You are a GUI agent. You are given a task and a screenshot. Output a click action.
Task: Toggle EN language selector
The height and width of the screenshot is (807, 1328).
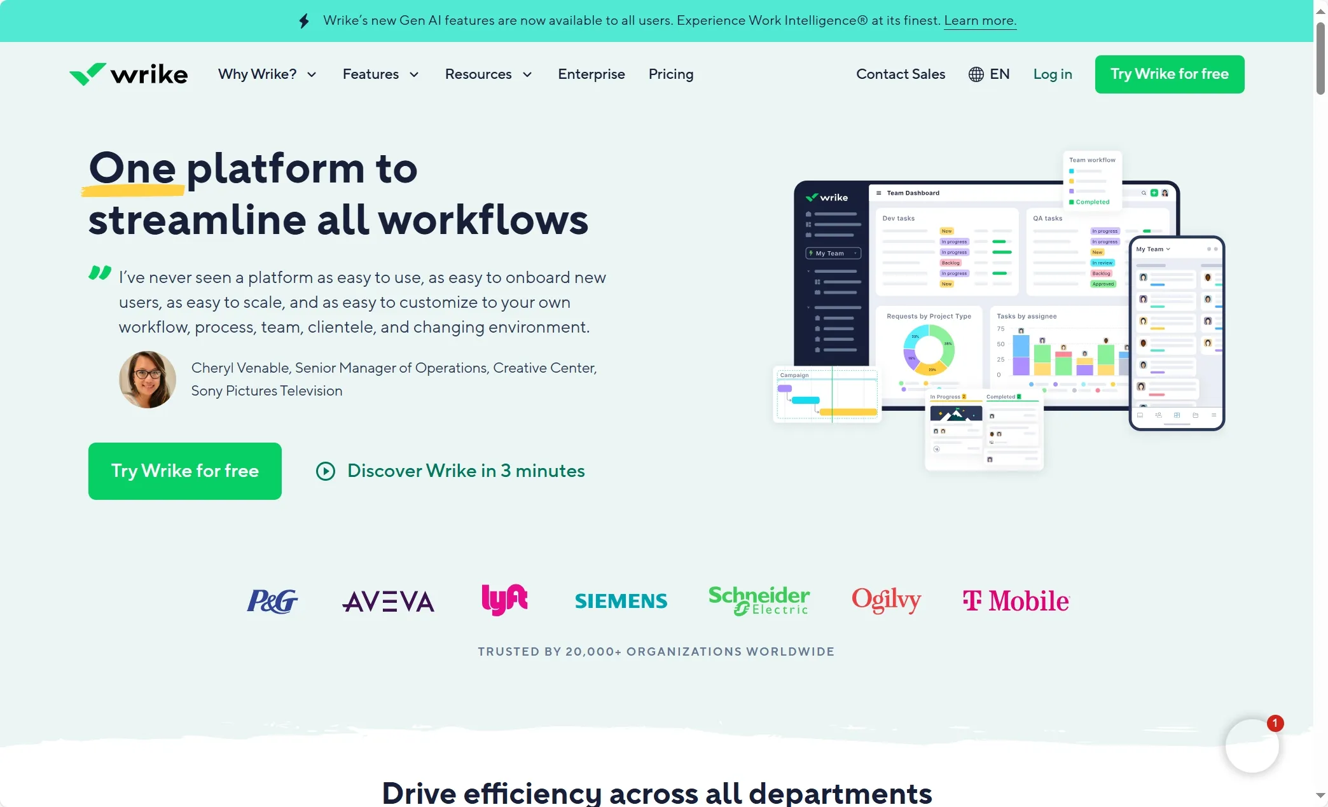[x=988, y=73]
